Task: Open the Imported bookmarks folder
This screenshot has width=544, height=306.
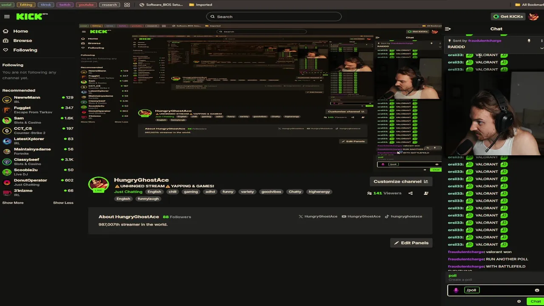Action: point(201,5)
